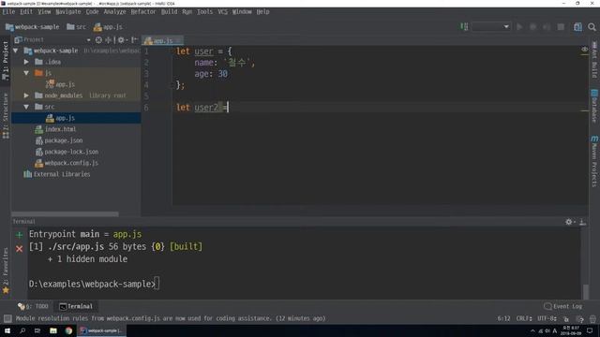Open the Database side panel
Image resolution: width=600 pixels, height=337 pixels.
click(x=594, y=106)
